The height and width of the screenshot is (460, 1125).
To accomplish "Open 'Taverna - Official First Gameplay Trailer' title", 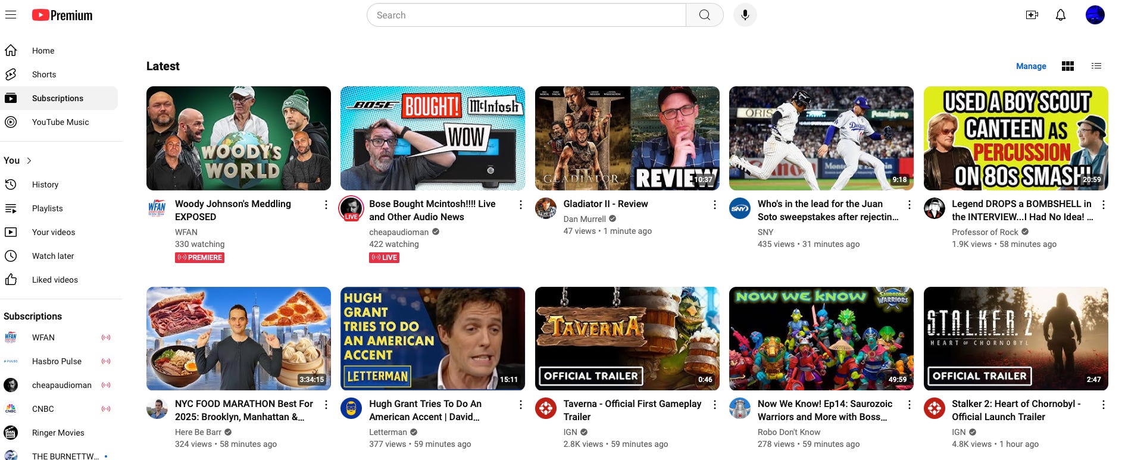I will point(632,410).
